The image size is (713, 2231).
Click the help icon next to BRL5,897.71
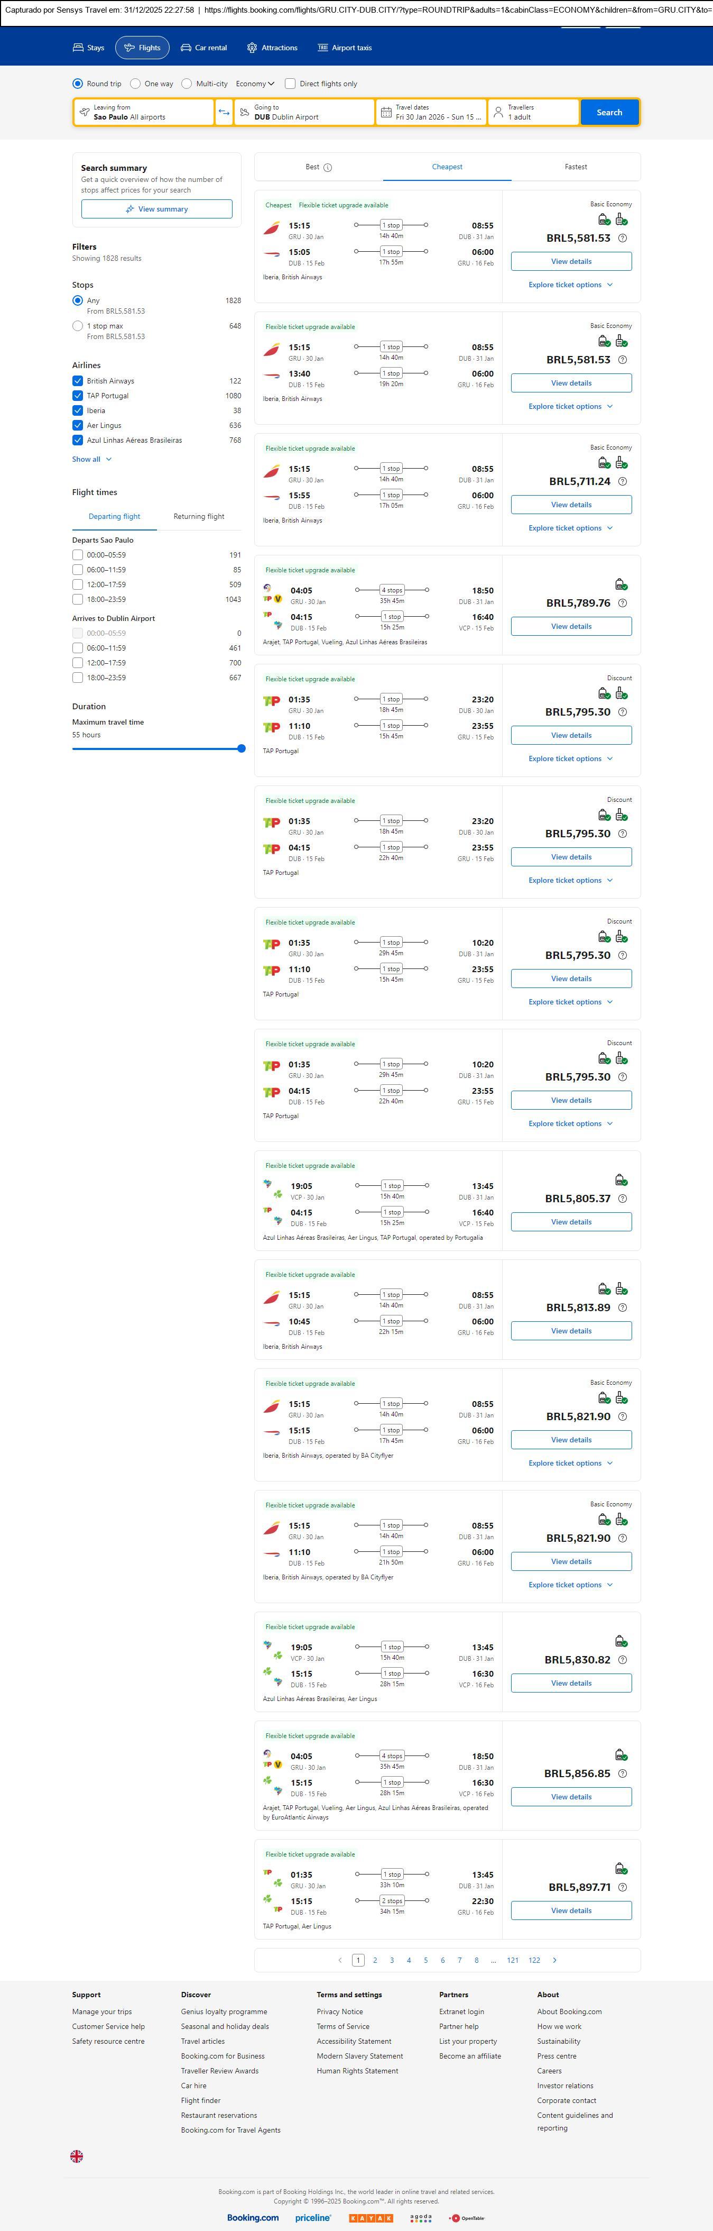623,1887
